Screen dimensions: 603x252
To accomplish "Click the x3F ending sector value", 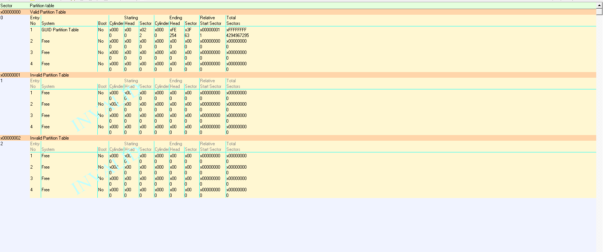I will (x=188, y=30).
